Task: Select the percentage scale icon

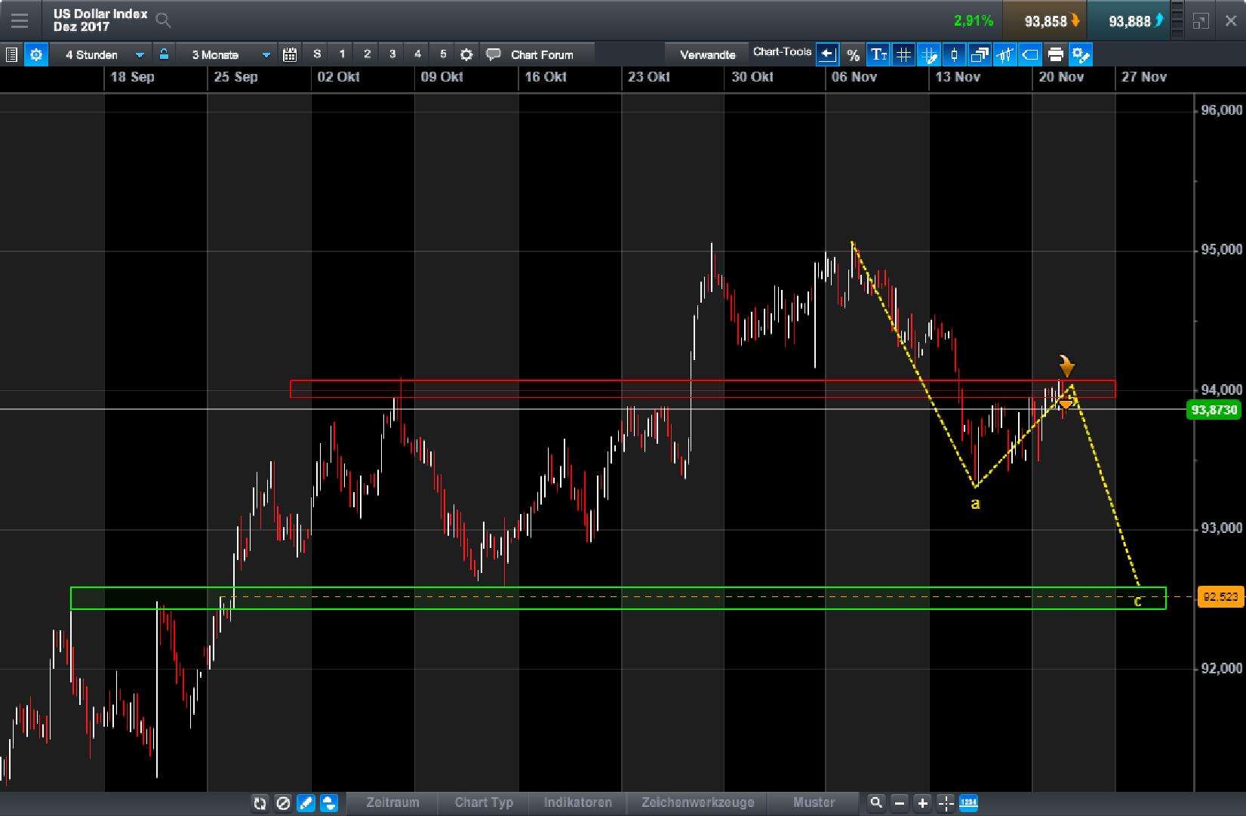Action: pos(854,54)
